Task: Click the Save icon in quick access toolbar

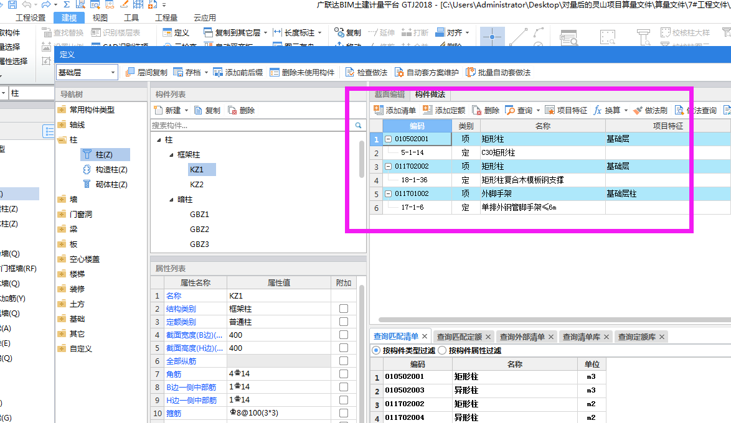Action: point(12,4)
